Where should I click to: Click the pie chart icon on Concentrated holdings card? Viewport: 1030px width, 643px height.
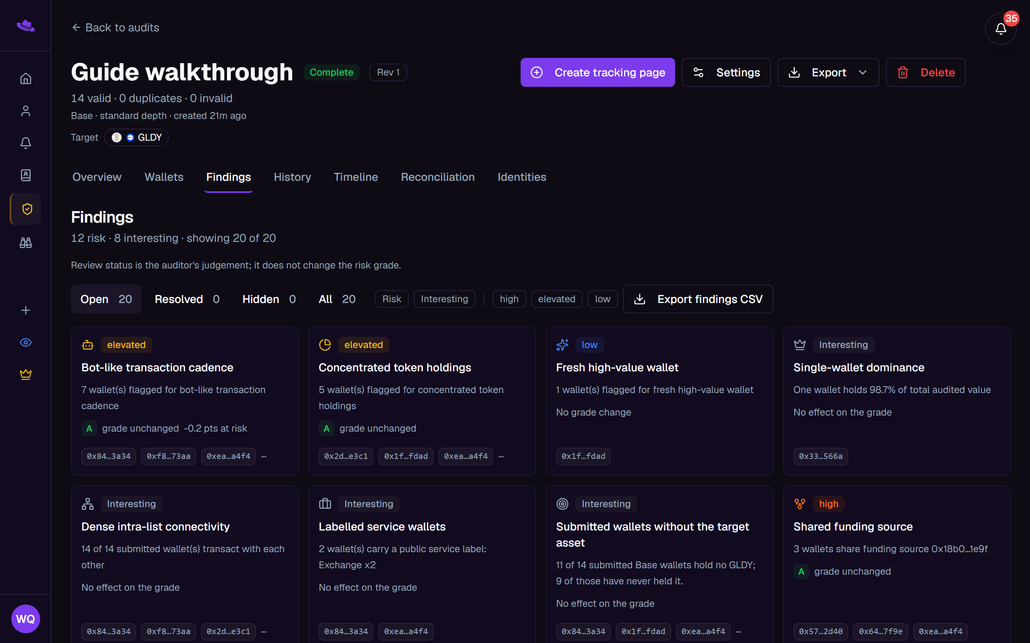tap(325, 345)
